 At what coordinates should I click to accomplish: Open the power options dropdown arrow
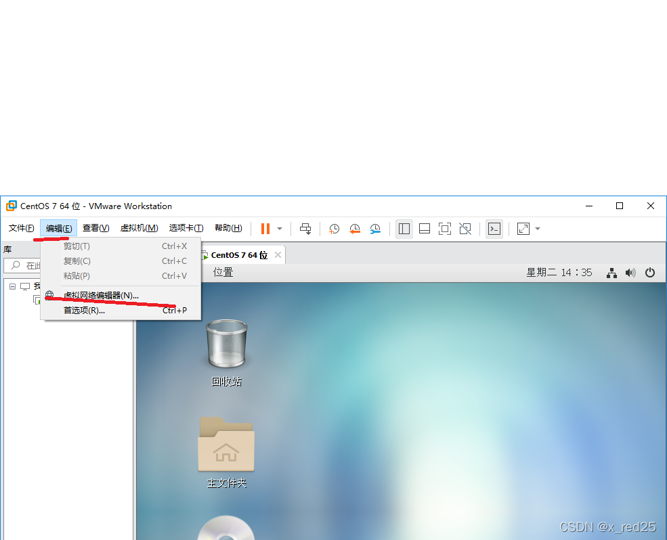coord(280,229)
